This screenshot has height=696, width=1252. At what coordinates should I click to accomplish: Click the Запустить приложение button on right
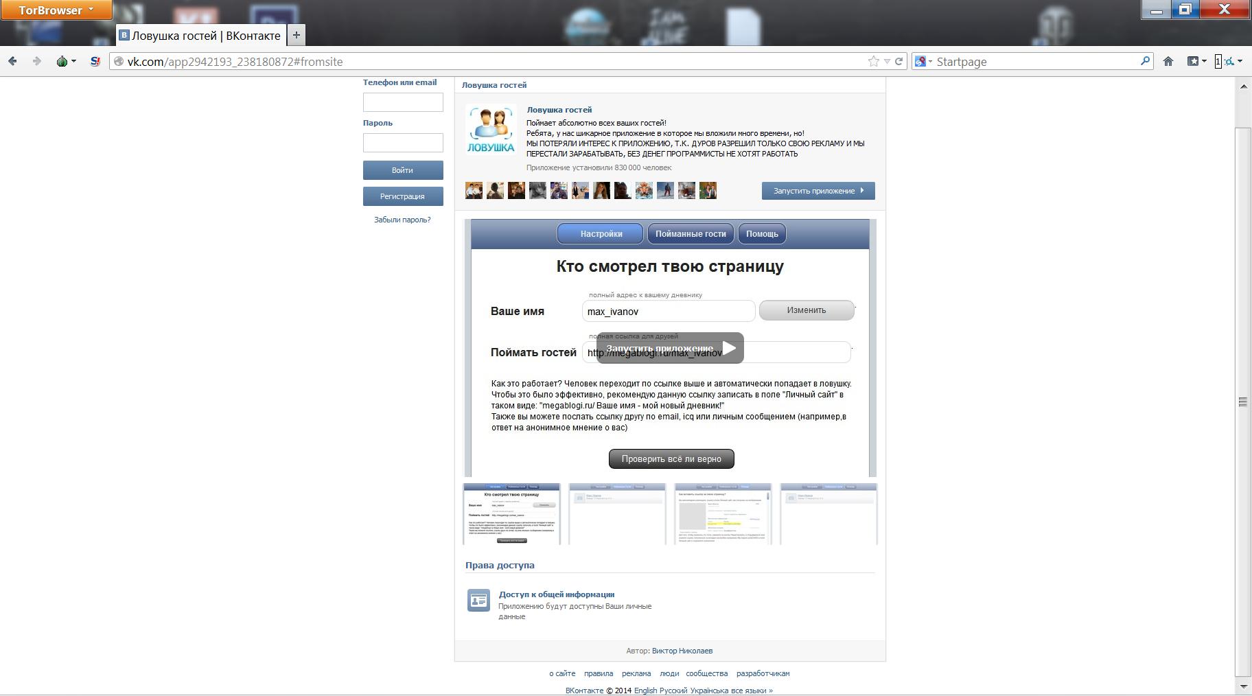point(818,191)
